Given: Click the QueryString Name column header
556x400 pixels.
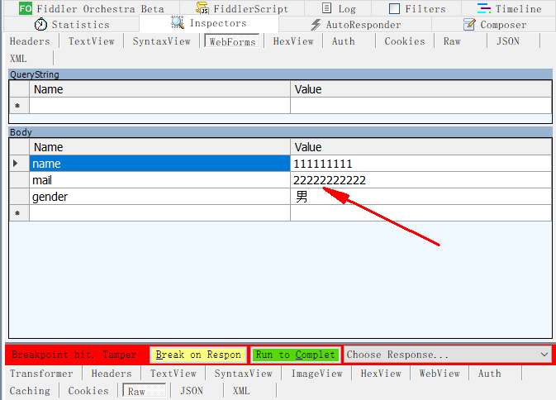Looking at the screenshot, I should point(159,89).
